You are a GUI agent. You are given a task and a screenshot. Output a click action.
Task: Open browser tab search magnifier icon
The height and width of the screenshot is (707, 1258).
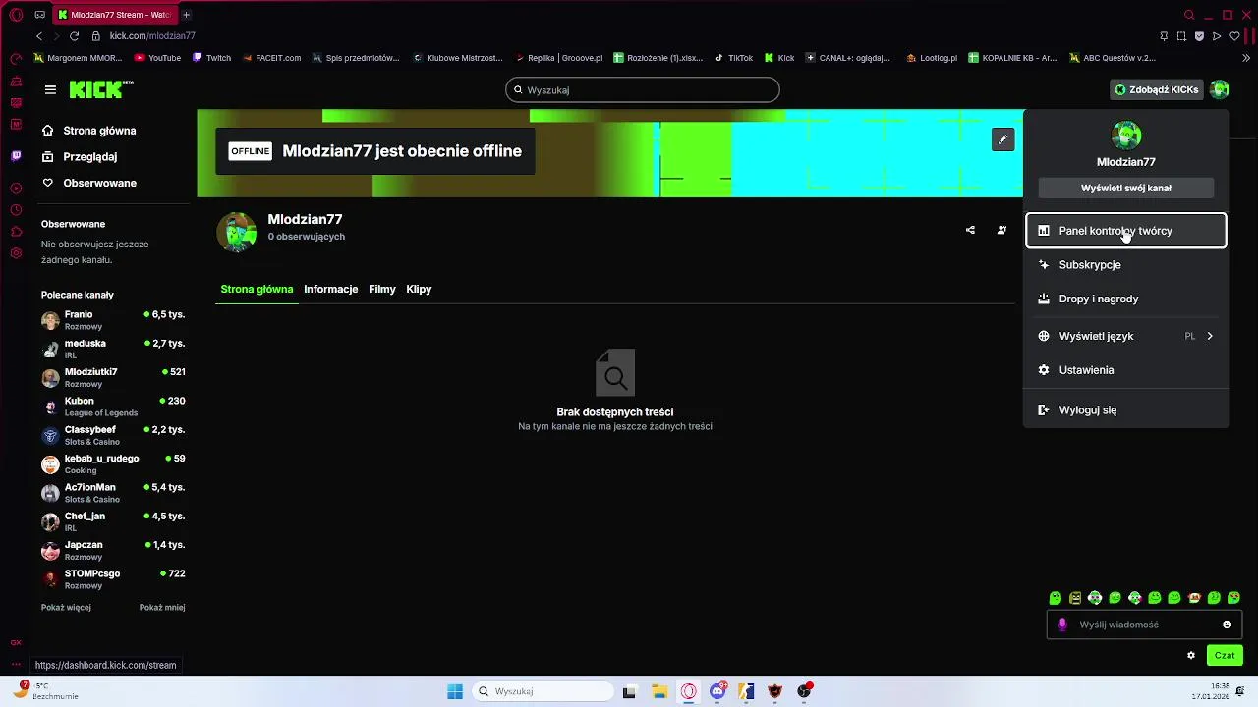tap(1189, 15)
